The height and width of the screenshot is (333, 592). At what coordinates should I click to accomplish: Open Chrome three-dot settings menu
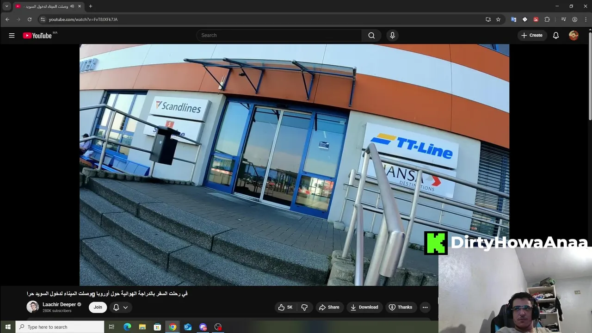coord(586,19)
